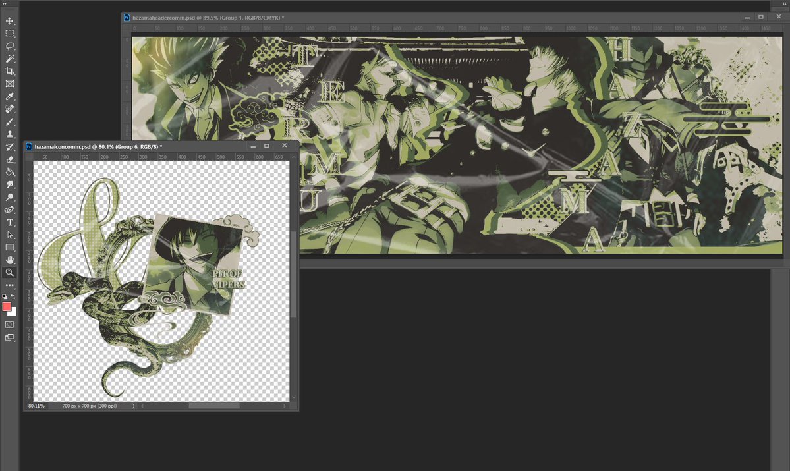Close the hazamaiconcomm.psd window

(285, 146)
